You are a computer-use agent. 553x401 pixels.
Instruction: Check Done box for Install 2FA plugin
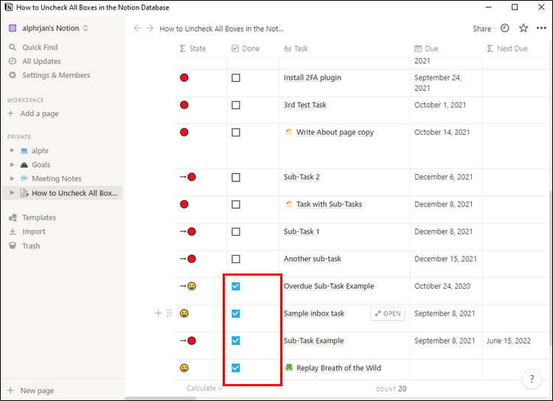click(x=236, y=77)
